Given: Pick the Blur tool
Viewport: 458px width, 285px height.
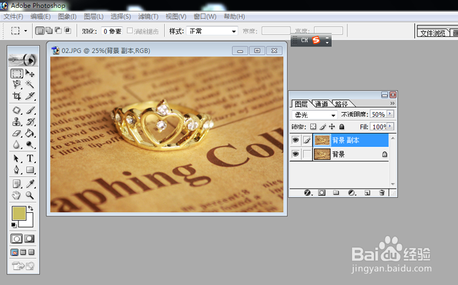Looking at the screenshot, I should [16, 145].
